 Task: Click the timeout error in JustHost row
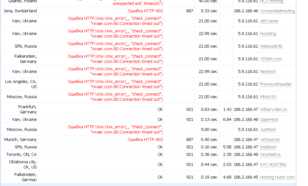(x=115, y=130)
